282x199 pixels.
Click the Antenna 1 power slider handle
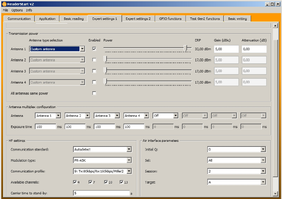pos(185,48)
